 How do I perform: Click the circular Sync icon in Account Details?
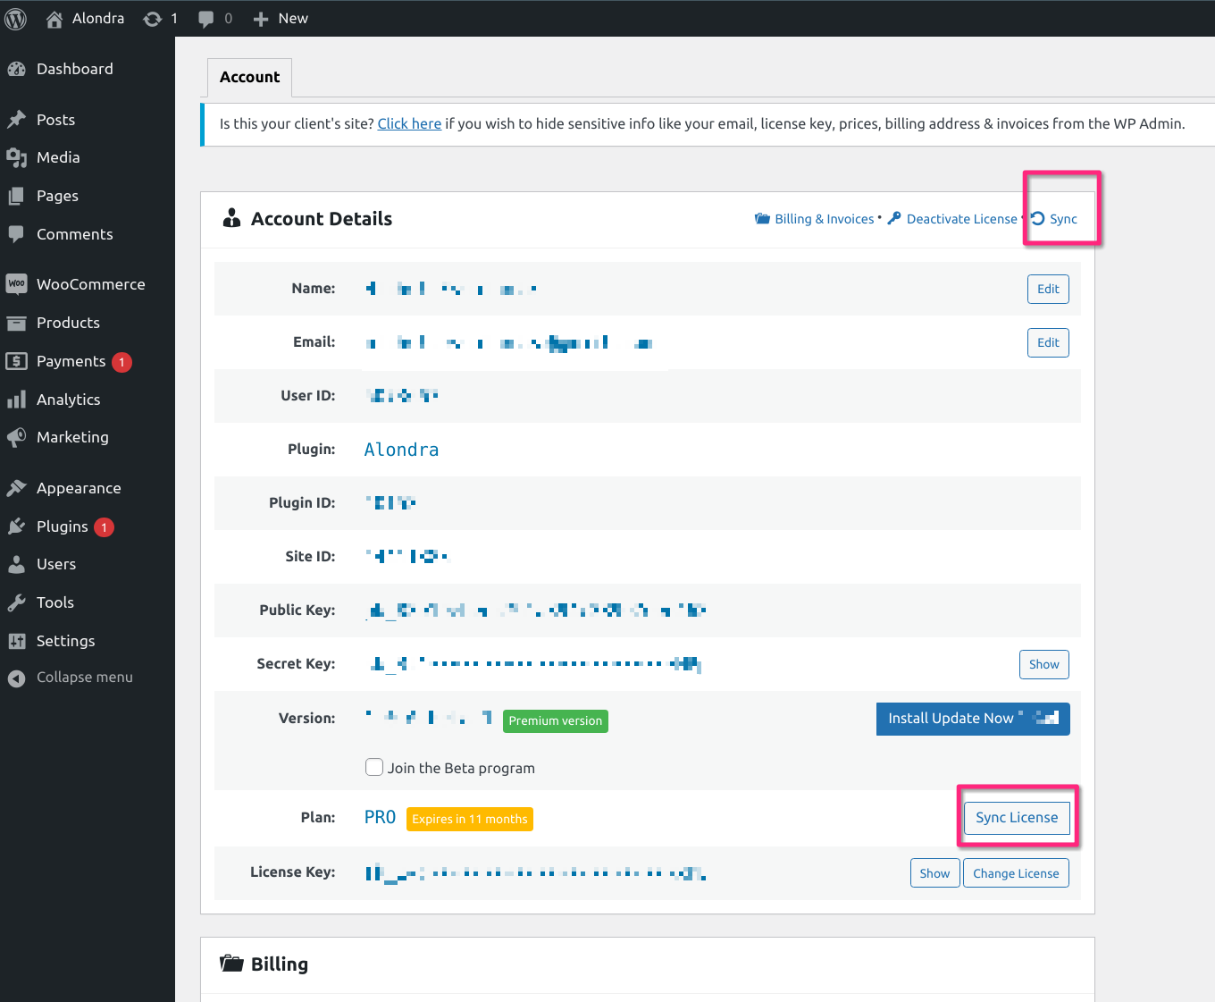coord(1037,218)
